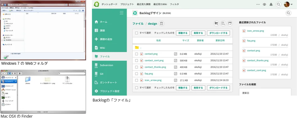Image resolution: width=297 pixels, height=121 pixels.
Task: Click the Backlog logo in the header
Action: pos(97,4)
